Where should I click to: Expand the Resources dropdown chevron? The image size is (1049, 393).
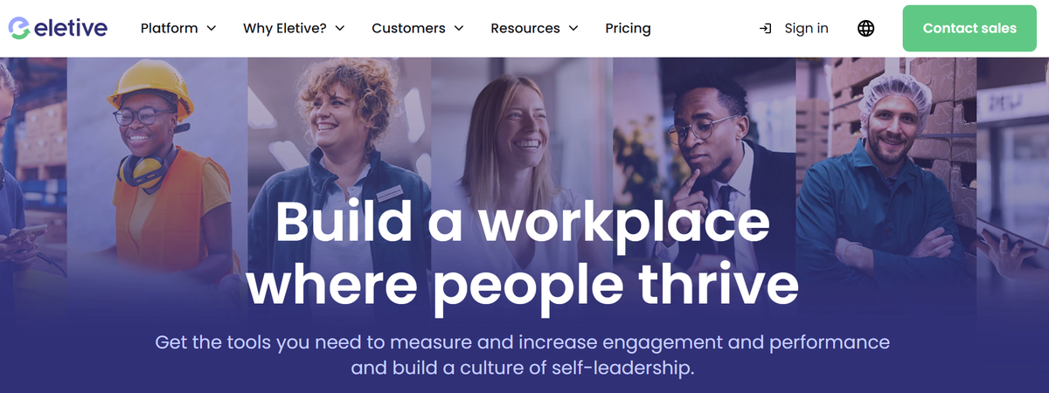pyautogui.click(x=573, y=28)
